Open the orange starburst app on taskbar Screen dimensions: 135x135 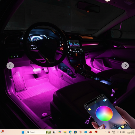click(x=80, y=132)
